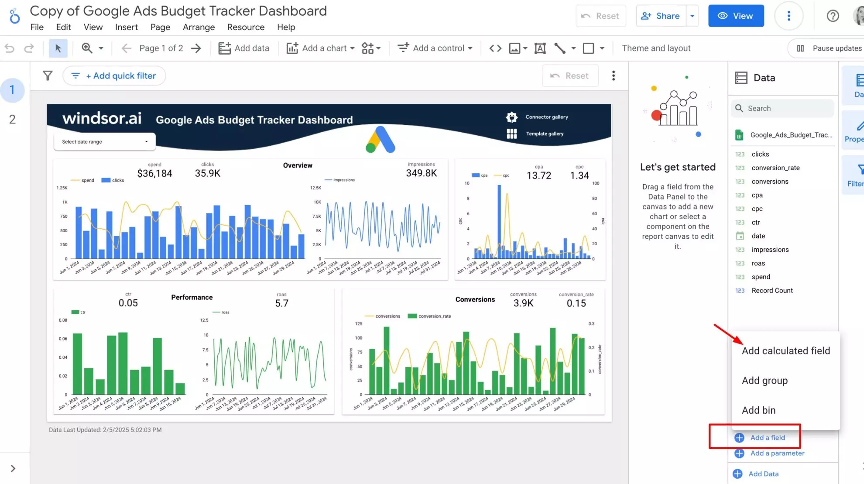Viewport: 864px width, 484px height.
Task: Choose Add calculated field from menu
Action: (x=786, y=351)
